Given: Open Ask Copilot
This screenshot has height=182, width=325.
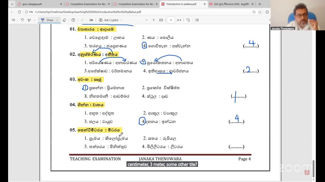Looking at the screenshot, I should tap(108, 20).
